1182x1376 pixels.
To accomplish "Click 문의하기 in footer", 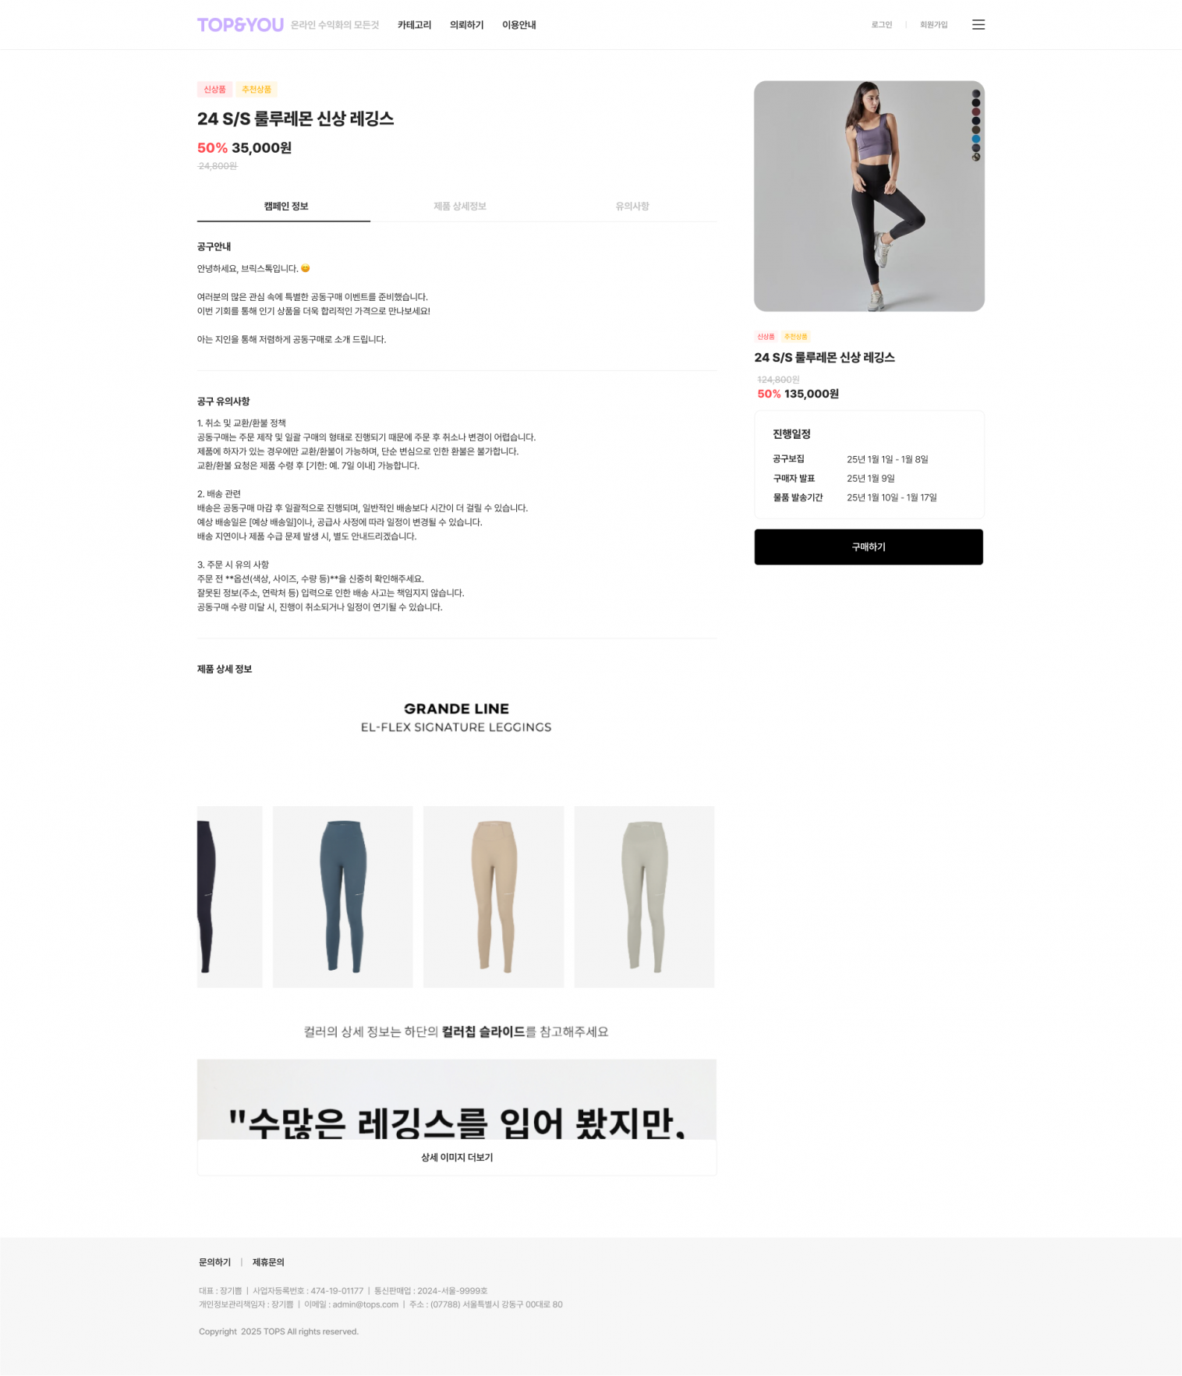I will click(x=214, y=1262).
